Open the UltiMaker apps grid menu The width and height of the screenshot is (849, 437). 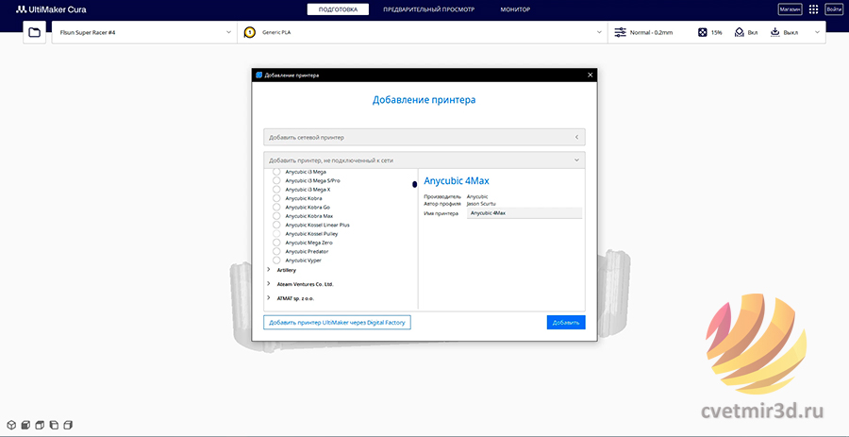813,9
